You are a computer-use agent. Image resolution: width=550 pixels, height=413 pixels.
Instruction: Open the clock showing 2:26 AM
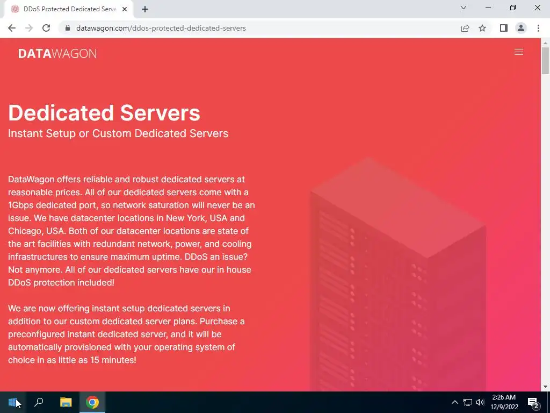click(504, 402)
